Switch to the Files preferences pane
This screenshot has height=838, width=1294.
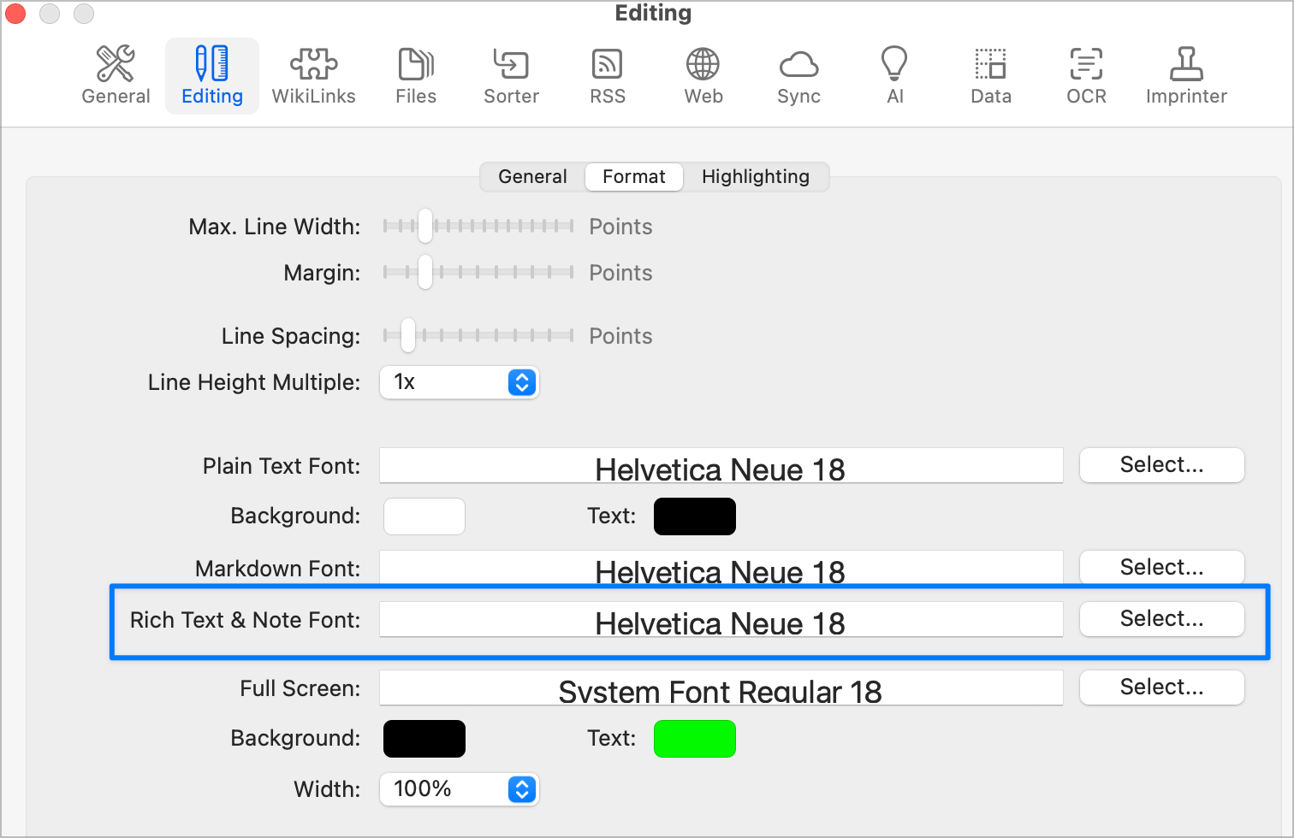[x=416, y=76]
